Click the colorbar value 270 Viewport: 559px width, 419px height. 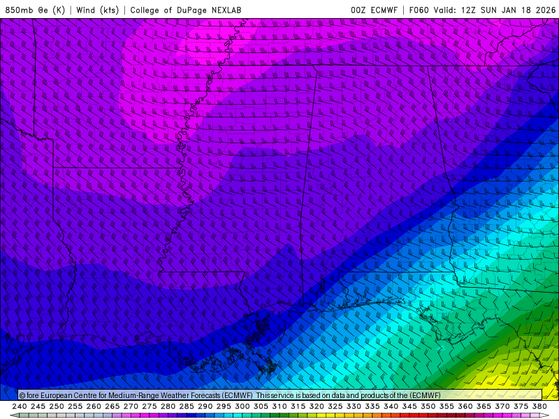(131, 406)
